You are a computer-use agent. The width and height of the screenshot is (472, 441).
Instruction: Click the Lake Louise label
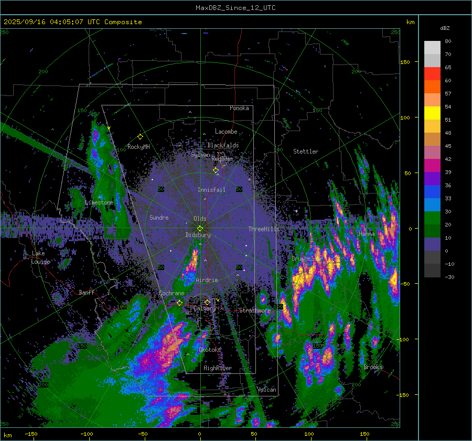(40, 257)
